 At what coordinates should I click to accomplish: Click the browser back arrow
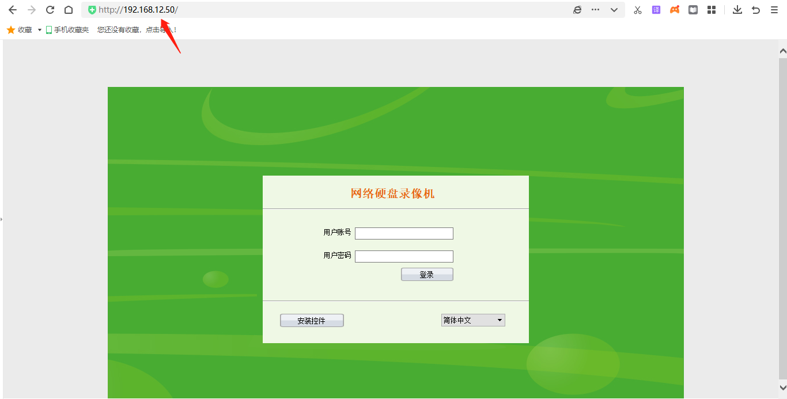(13, 10)
